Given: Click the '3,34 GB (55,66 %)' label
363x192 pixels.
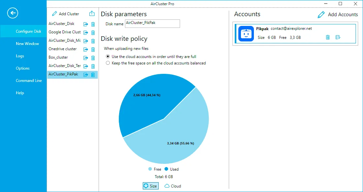Looking at the screenshot, I should [x=180, y=143].
